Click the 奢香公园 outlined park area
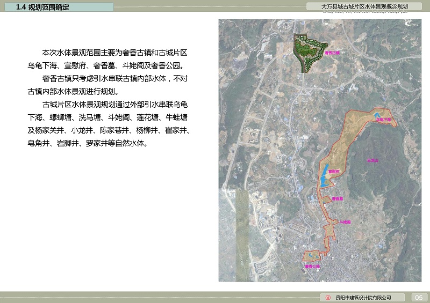This screenshot has width=430, height=303. point(311,256)
